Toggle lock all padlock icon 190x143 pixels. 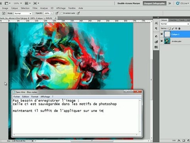click(x=179, y=28)
